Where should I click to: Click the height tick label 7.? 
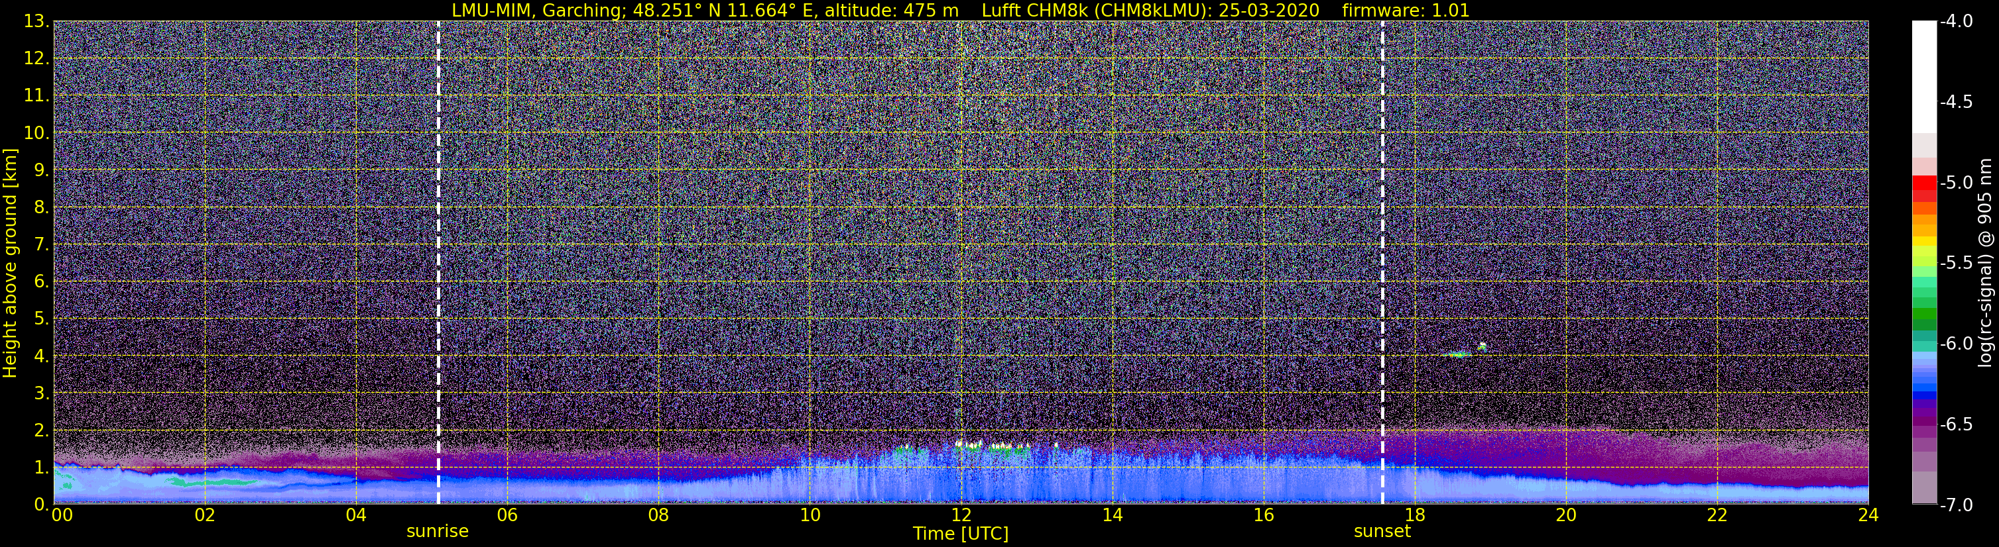click(x=42, y=245)
